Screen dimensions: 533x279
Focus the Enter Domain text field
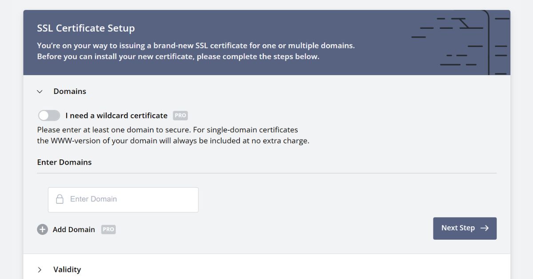(131, 199)
